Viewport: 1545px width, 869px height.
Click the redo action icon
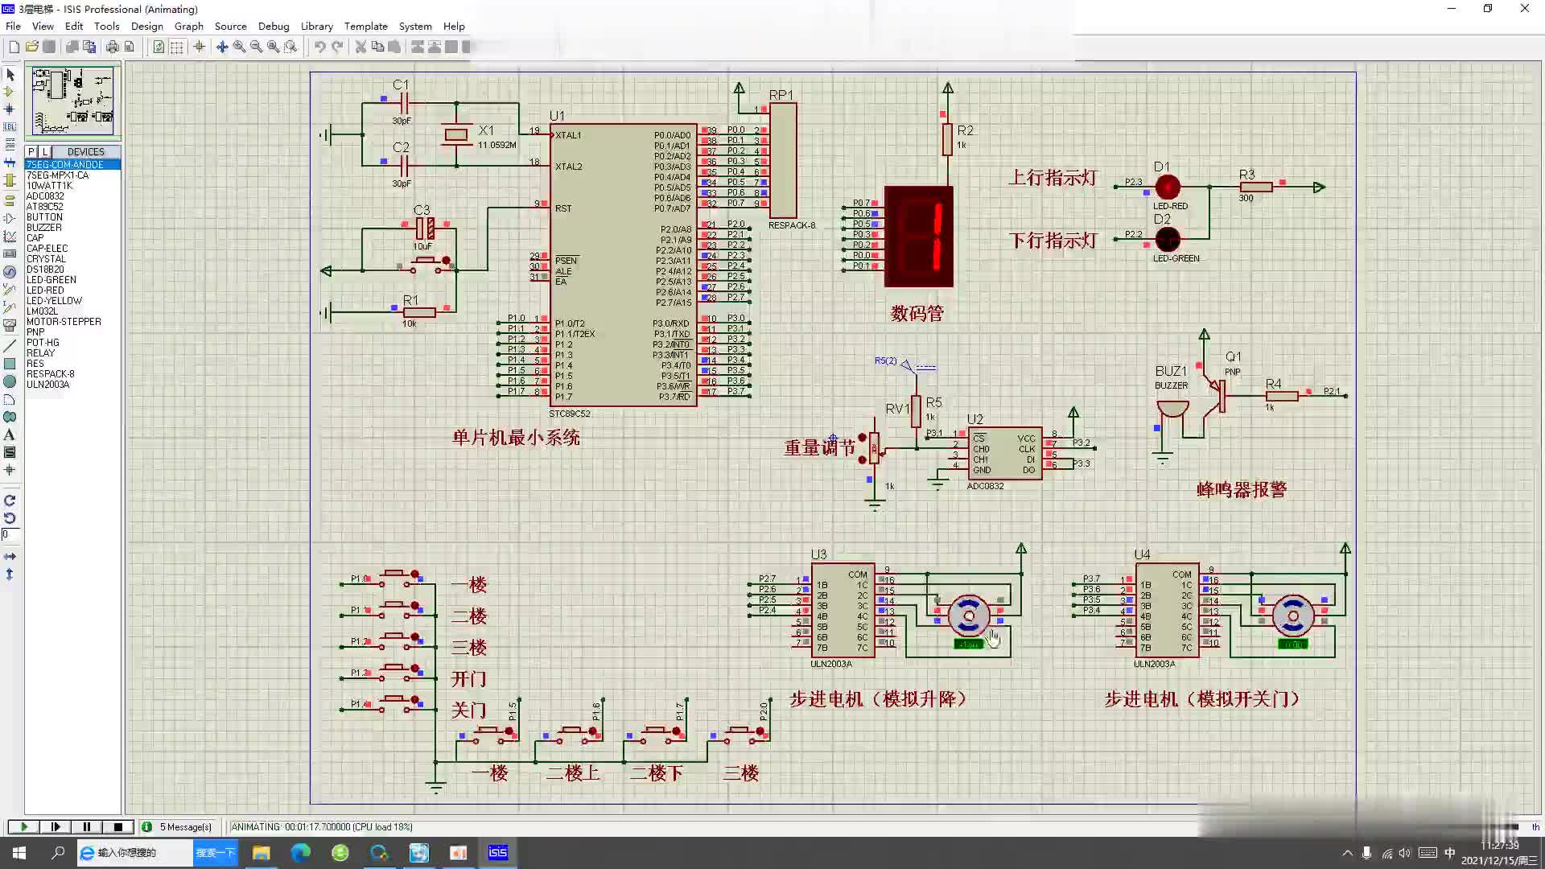(x=337, y=46)
